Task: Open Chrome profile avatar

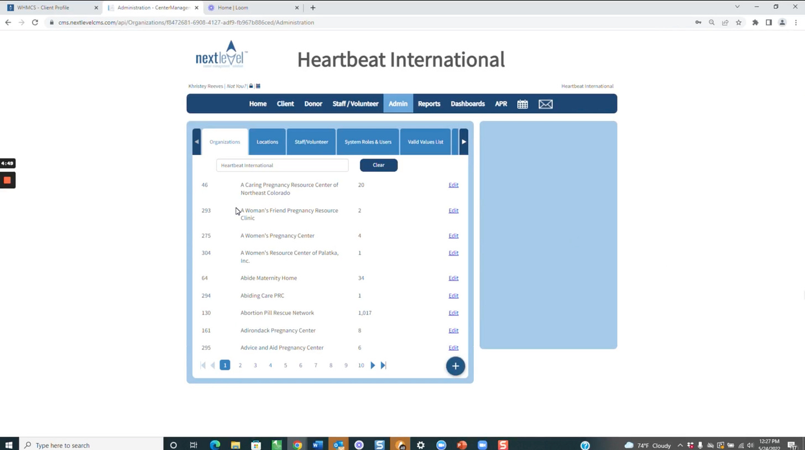Action: tap(782, 23)
